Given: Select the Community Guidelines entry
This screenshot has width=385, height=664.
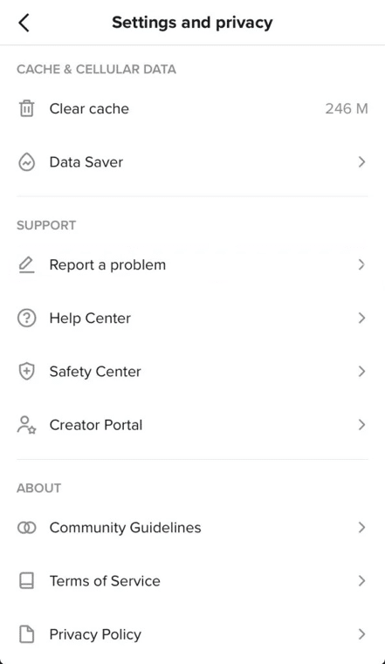Looking at the screenshot, I should tap(192, 527).
